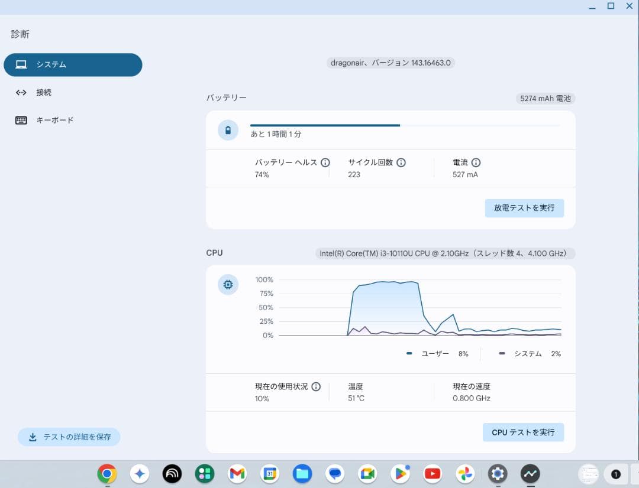639x488 pixels.
Task: Run the 放電テストを実行 battery test
Action: point(524,208)
